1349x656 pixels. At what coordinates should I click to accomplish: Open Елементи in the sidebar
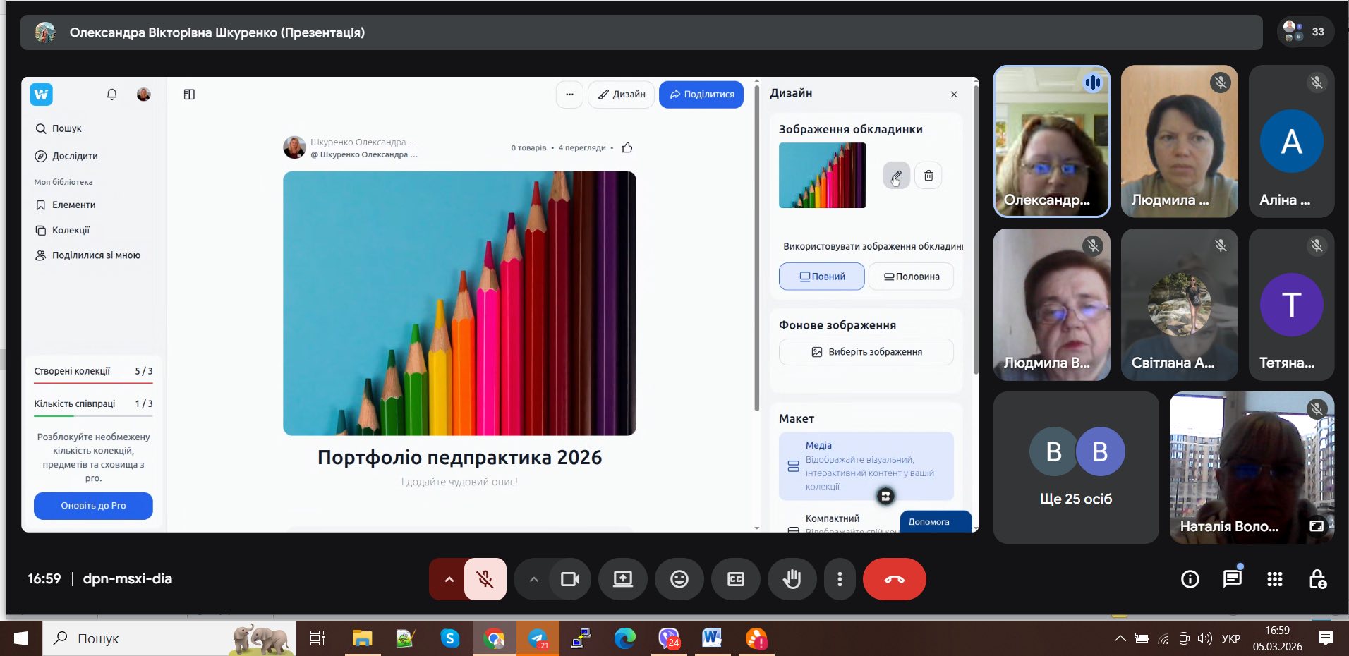(x=73, y=205)
